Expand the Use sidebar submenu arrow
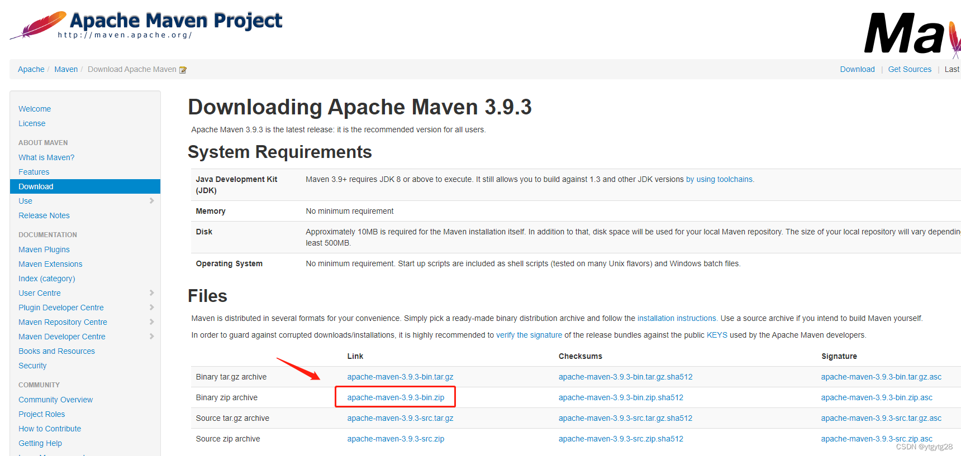Image resolution: width=961 pixels, height=456 pixels. [x=151, y=201]
